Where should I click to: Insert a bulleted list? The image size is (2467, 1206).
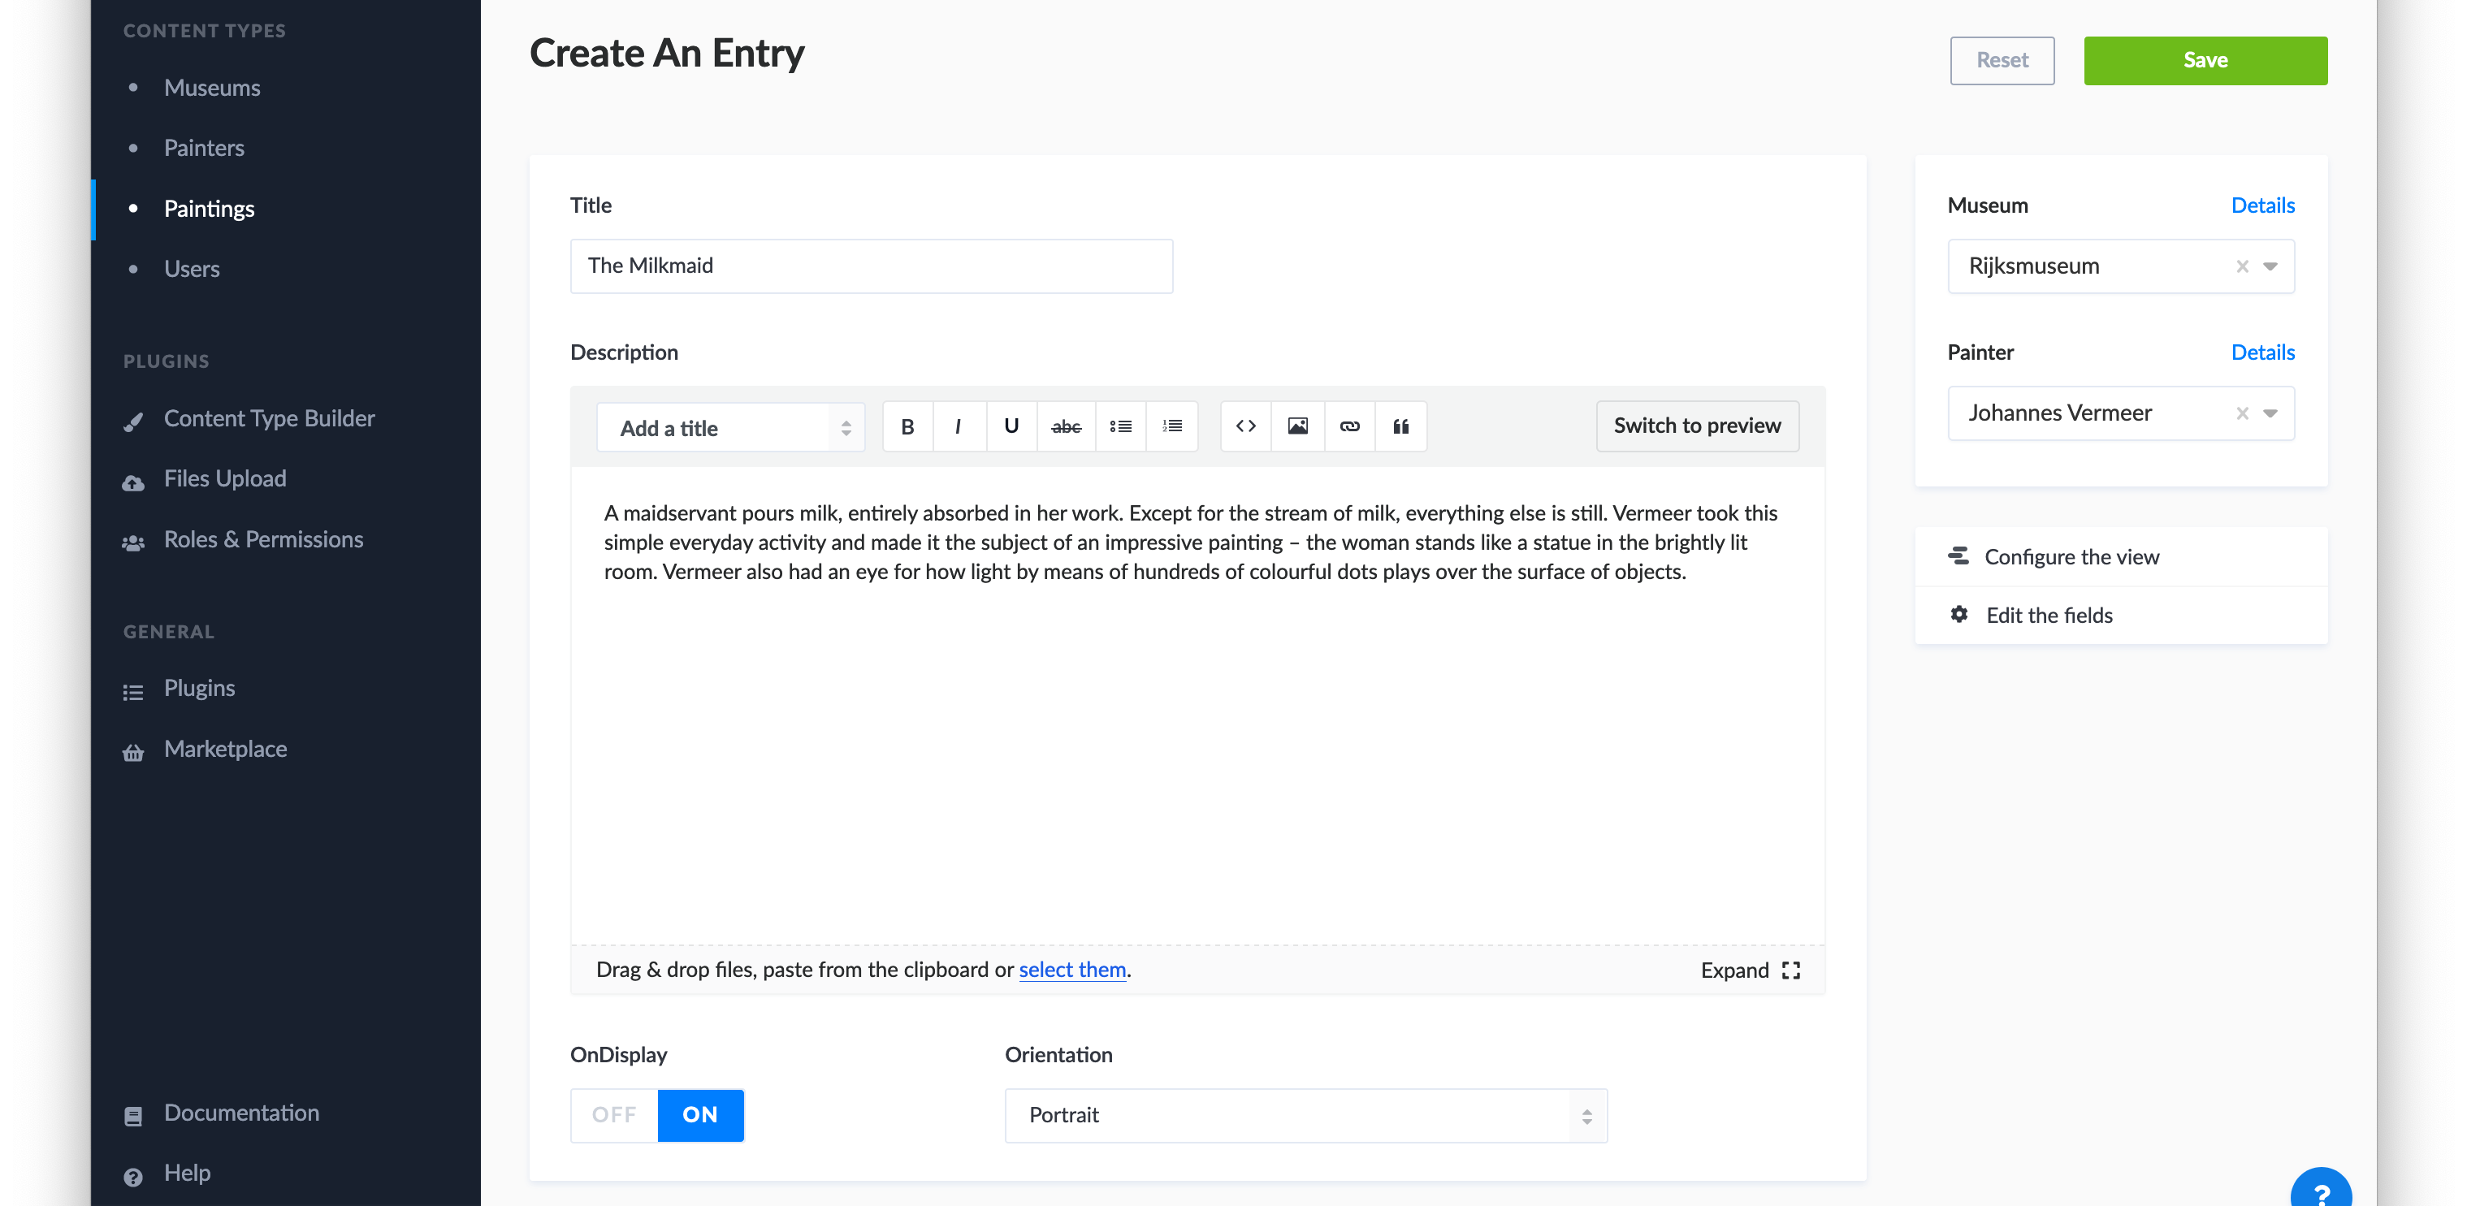(x=1120, y=426)
